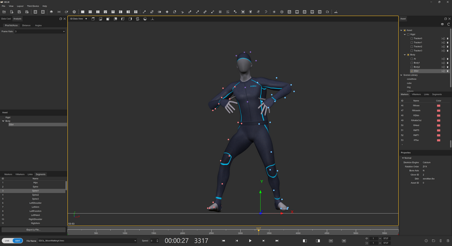Click the scissors cut icon in the toolbar

coord(182,12)
